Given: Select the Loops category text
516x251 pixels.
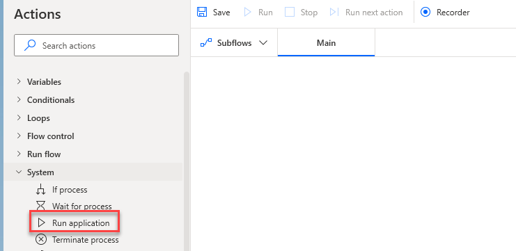Looking at the screenshot, I should click(x=38, y=118).
